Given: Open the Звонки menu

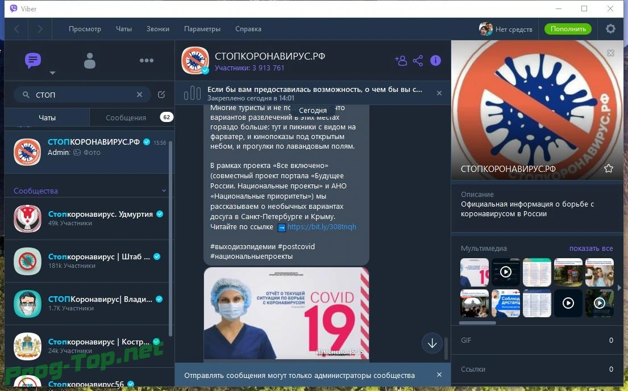Looking at the screenshot, I should [158, 29].
